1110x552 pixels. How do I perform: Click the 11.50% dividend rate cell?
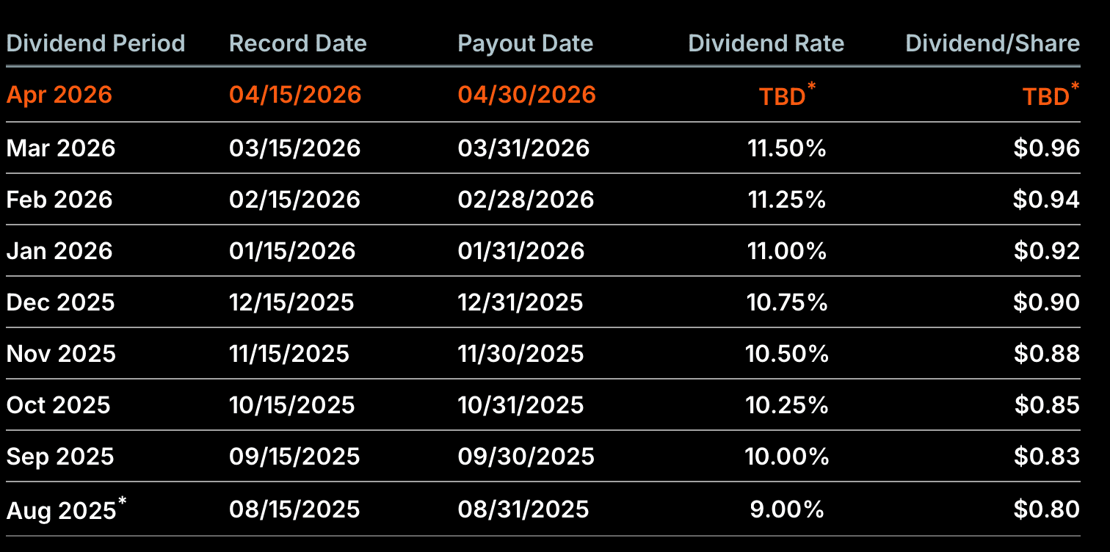point(787,148)
